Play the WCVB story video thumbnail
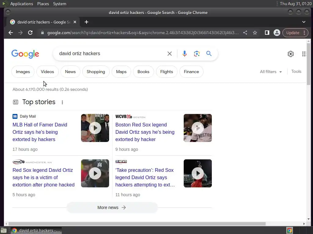This screenshot has height=234, width=313. 198,128
